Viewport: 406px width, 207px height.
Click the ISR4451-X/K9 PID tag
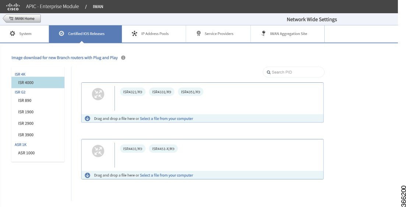pos(163,149)
